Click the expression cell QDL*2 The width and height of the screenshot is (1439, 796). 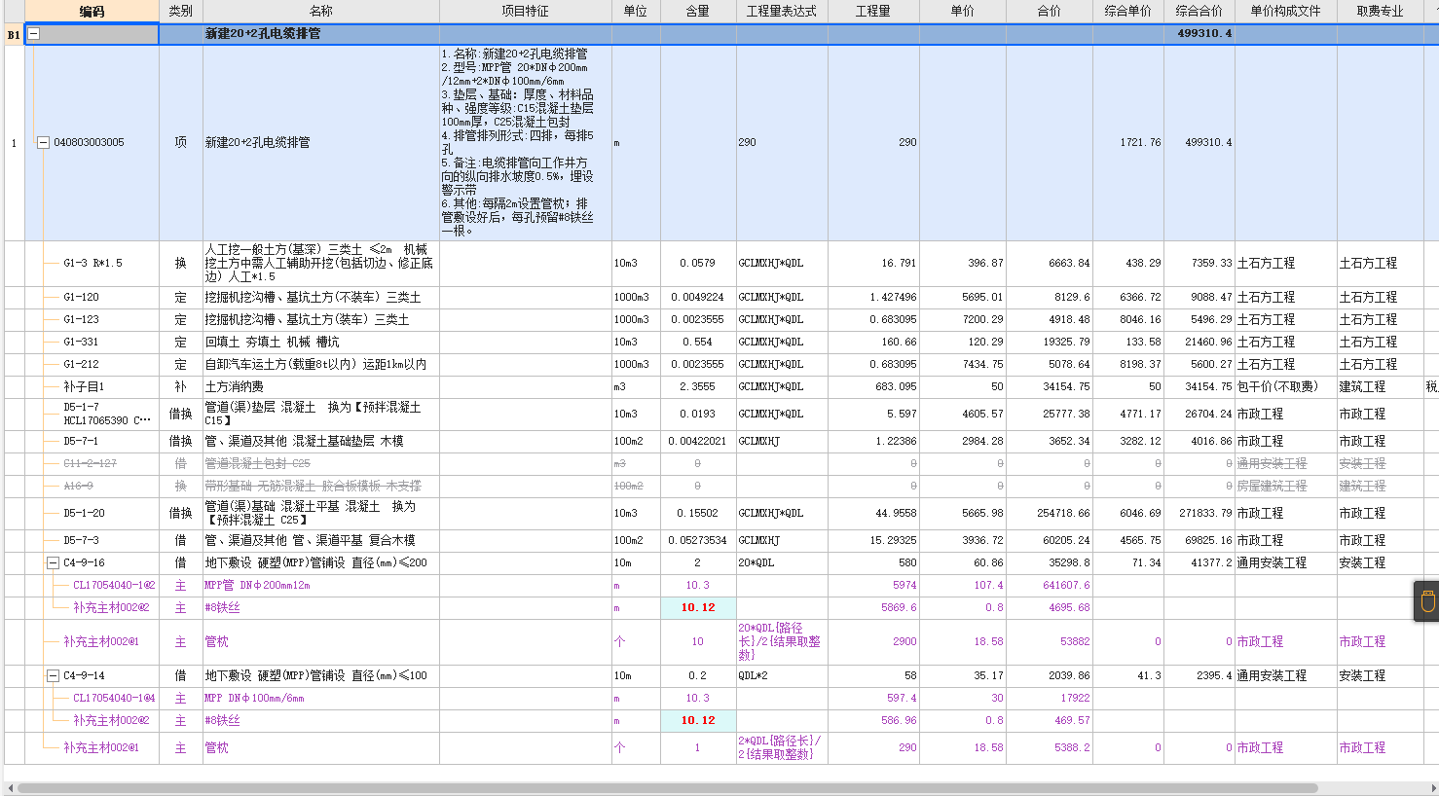[782, 675]
